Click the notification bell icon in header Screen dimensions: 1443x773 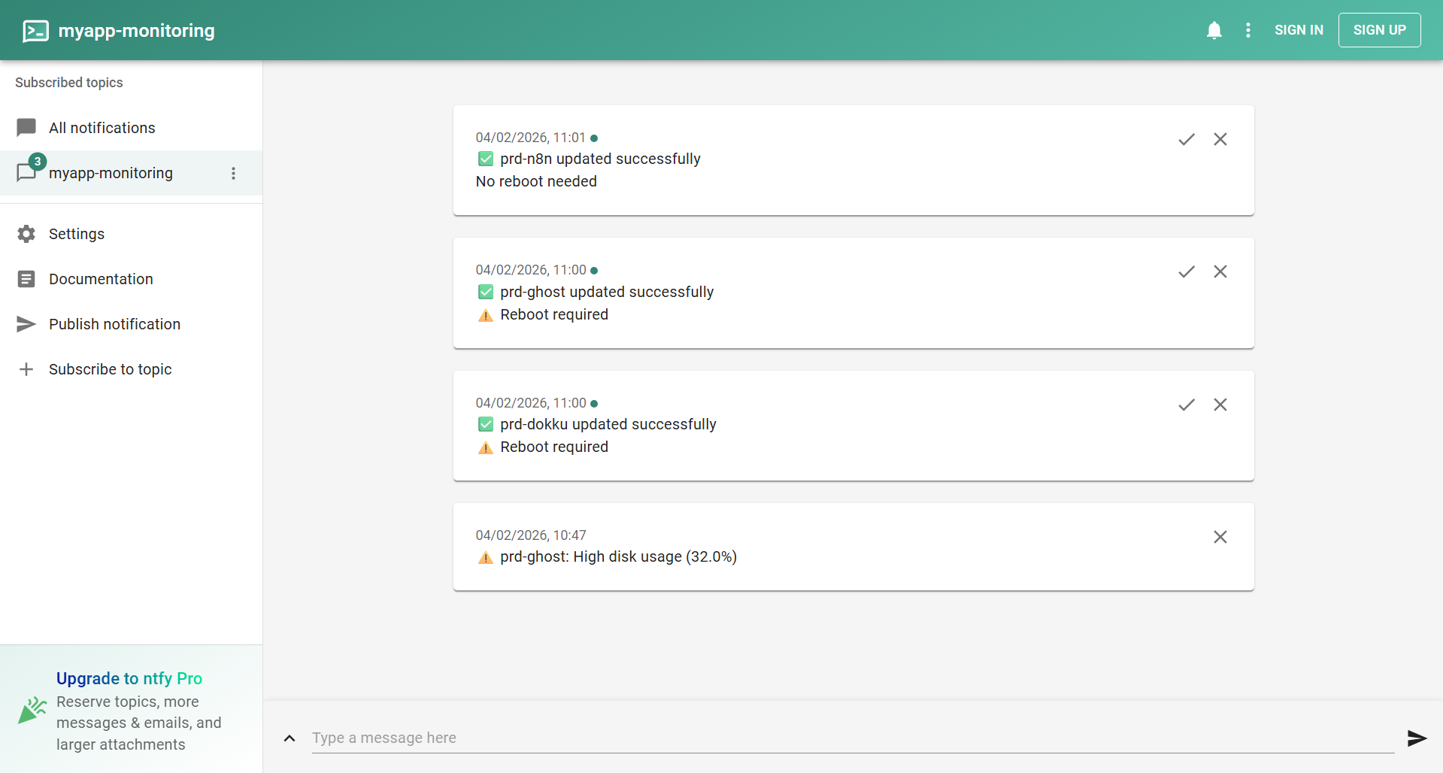click(x=1214, y=30)
